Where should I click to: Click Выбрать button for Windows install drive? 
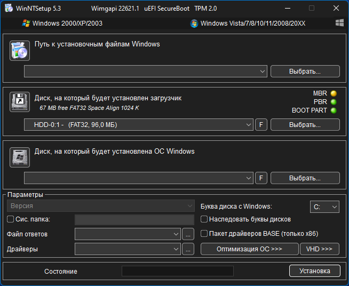(x=305, y=178)
